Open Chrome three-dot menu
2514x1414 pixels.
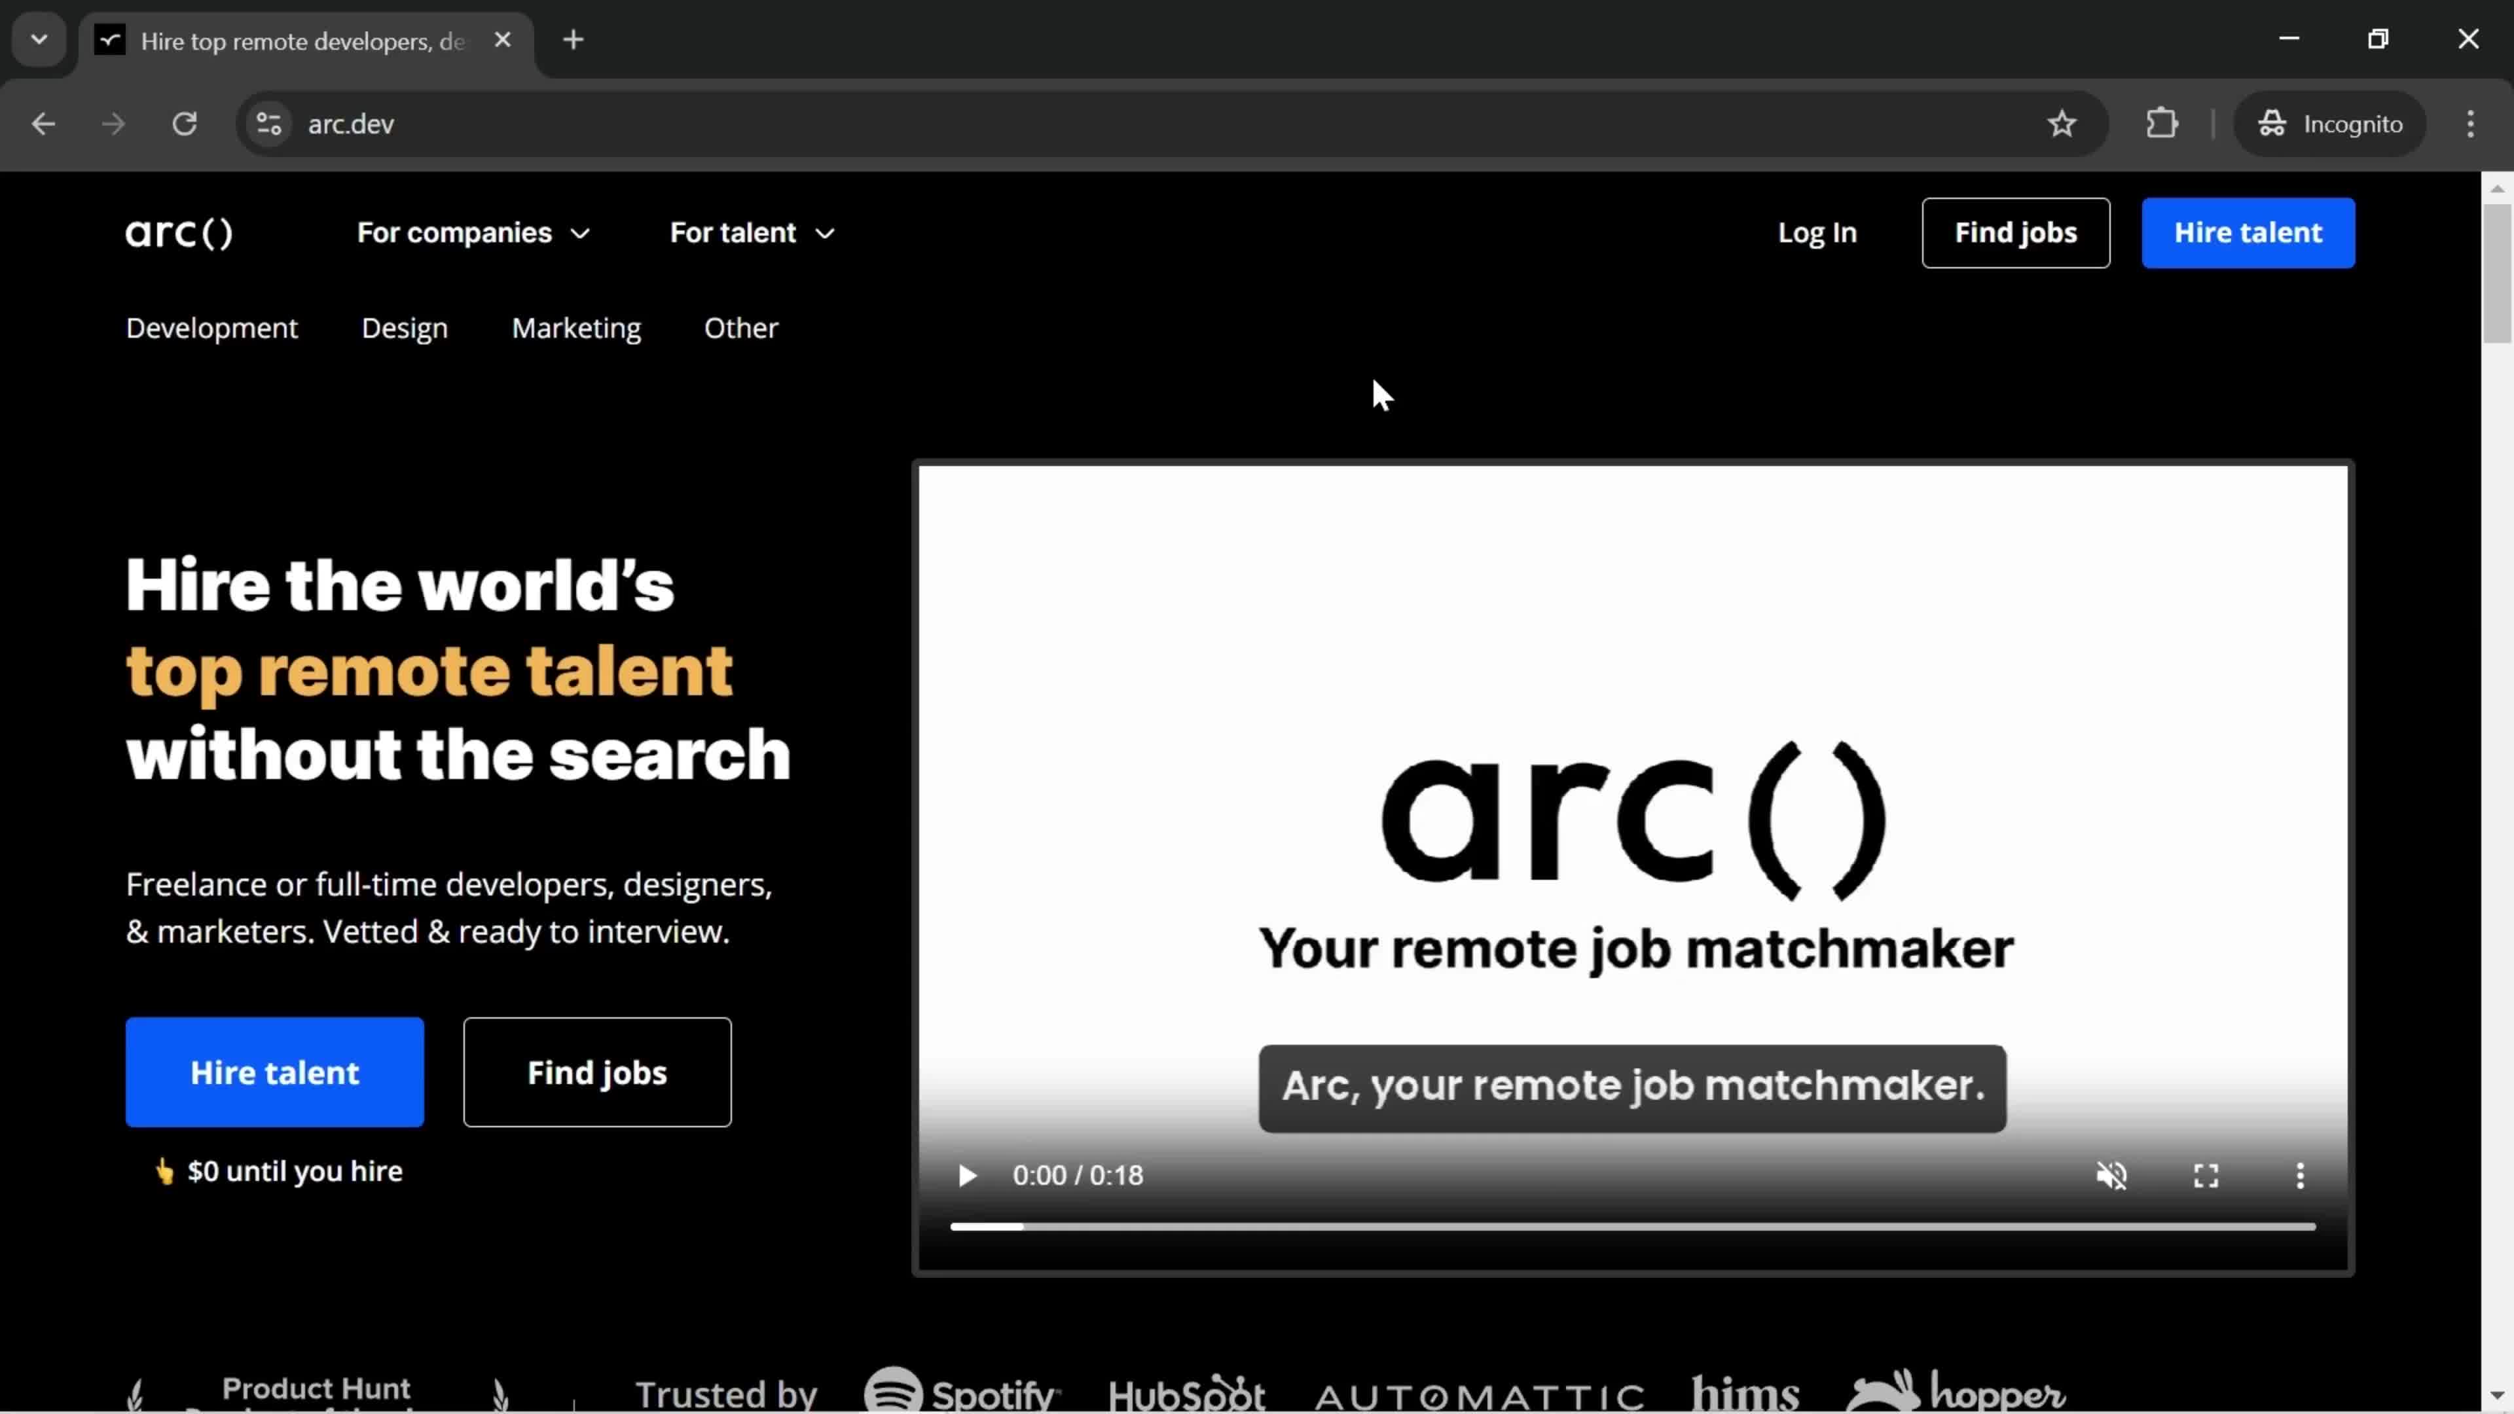tap(2470, 124)
